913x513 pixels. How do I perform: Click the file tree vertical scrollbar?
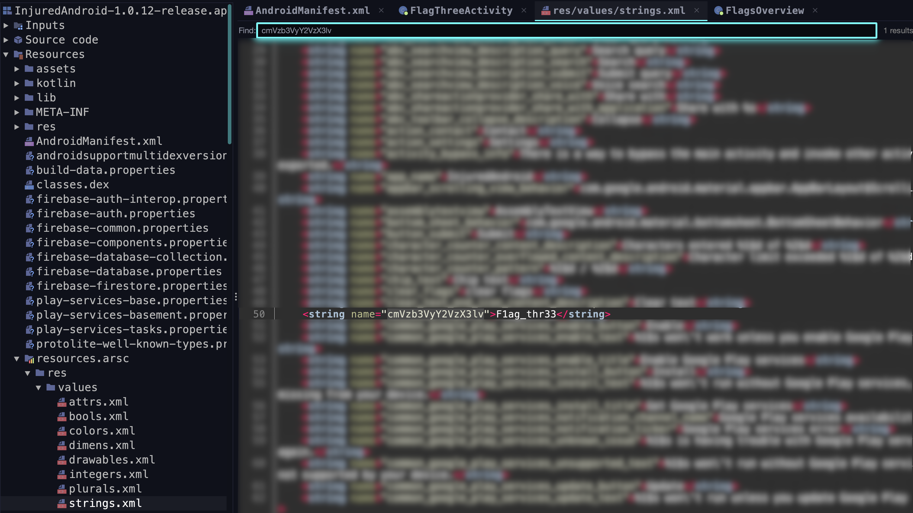coord(229,74)
